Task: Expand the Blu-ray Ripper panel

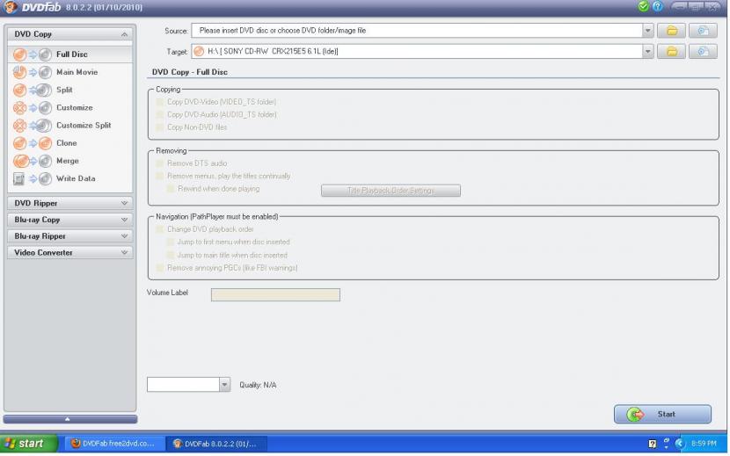Action: click(125, 237)
